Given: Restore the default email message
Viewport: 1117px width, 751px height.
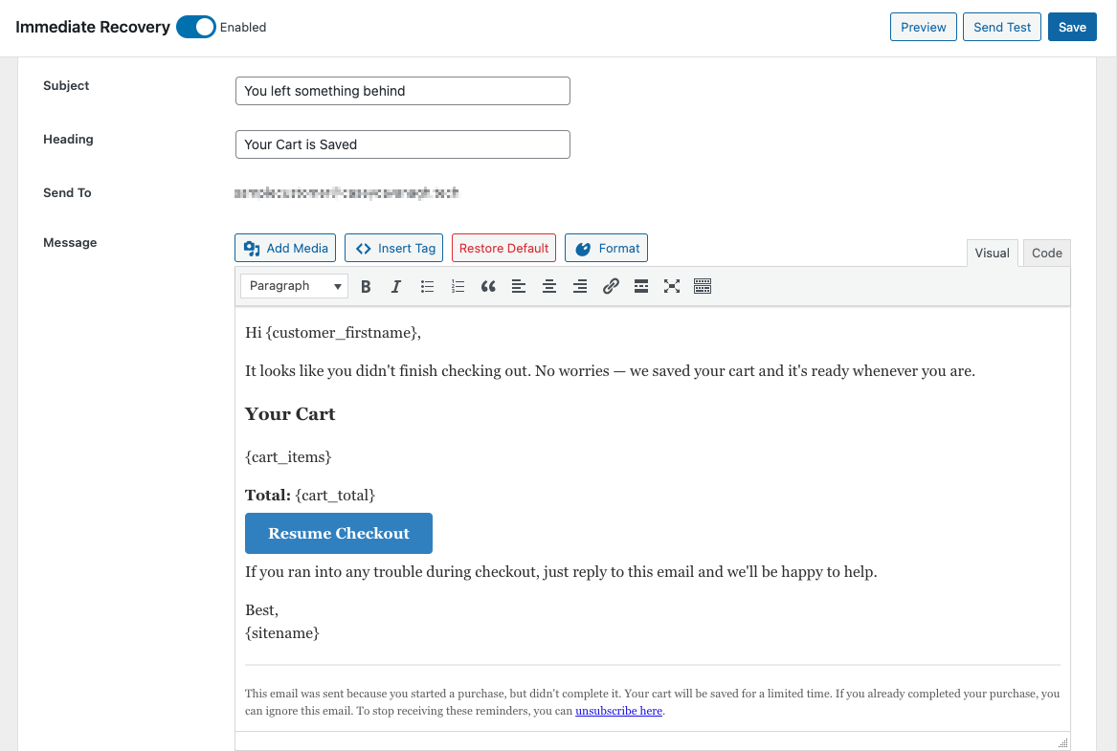Looking at the screenshot, I should click(x=503, y=248).
